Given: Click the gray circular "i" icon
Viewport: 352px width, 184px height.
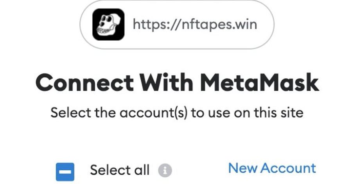Looking at the screenshot, I should click(x=165, y=170).
